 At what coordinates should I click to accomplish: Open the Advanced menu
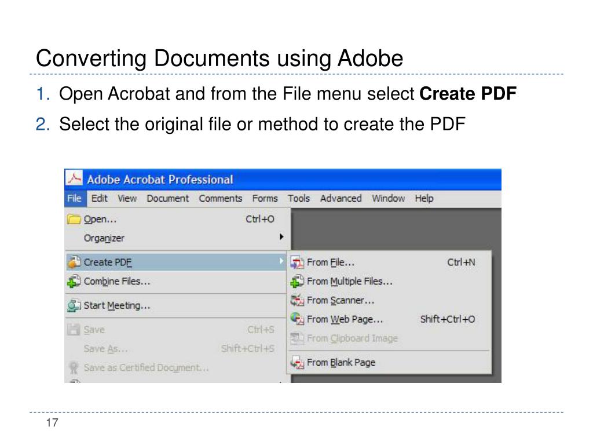pos(341,198)
